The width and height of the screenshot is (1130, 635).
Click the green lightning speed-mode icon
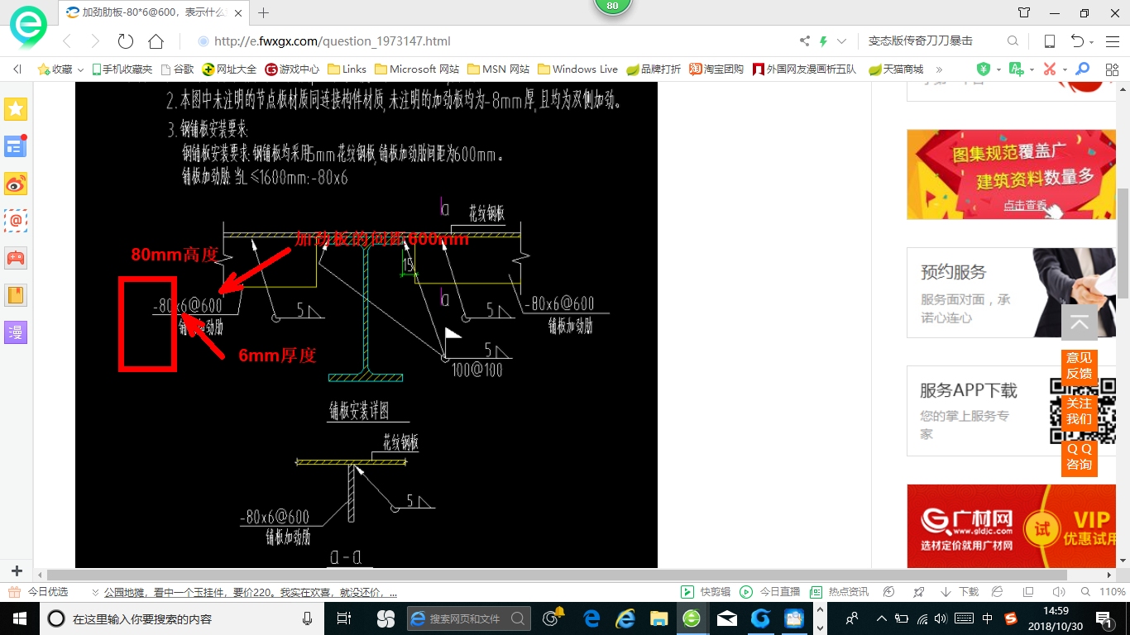click(823, 41)
